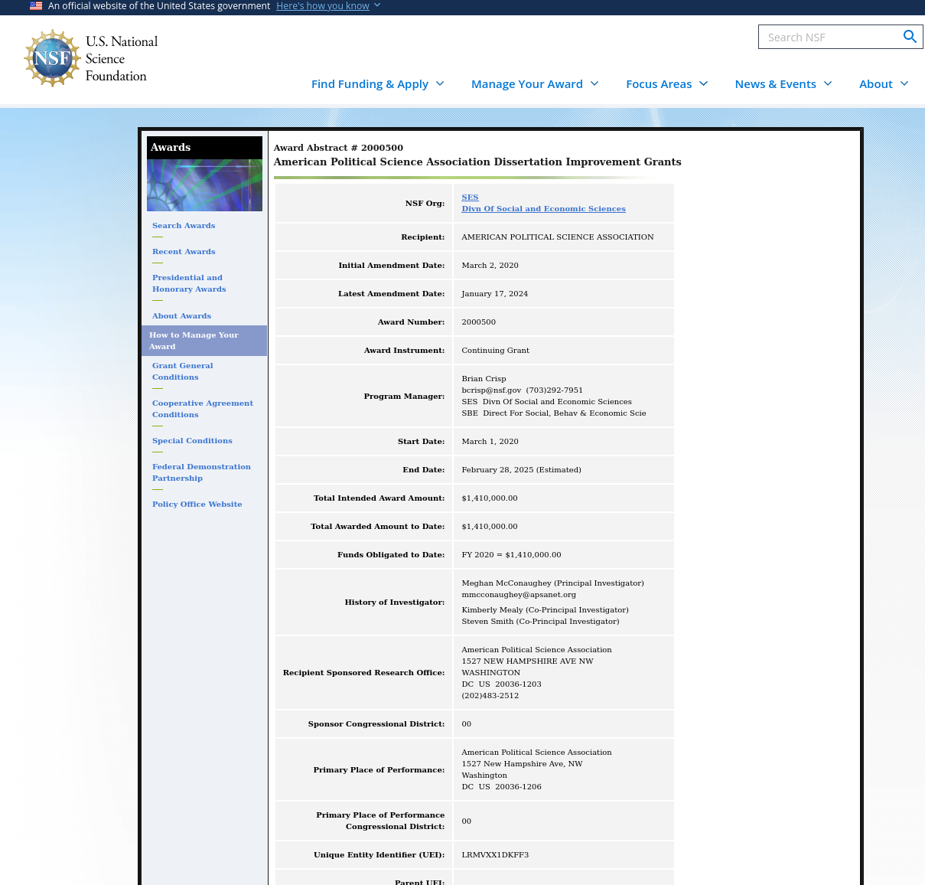925x885 pixels.
Task: Expand the Manage Your Award chevron
Action: tap(594, 83)
